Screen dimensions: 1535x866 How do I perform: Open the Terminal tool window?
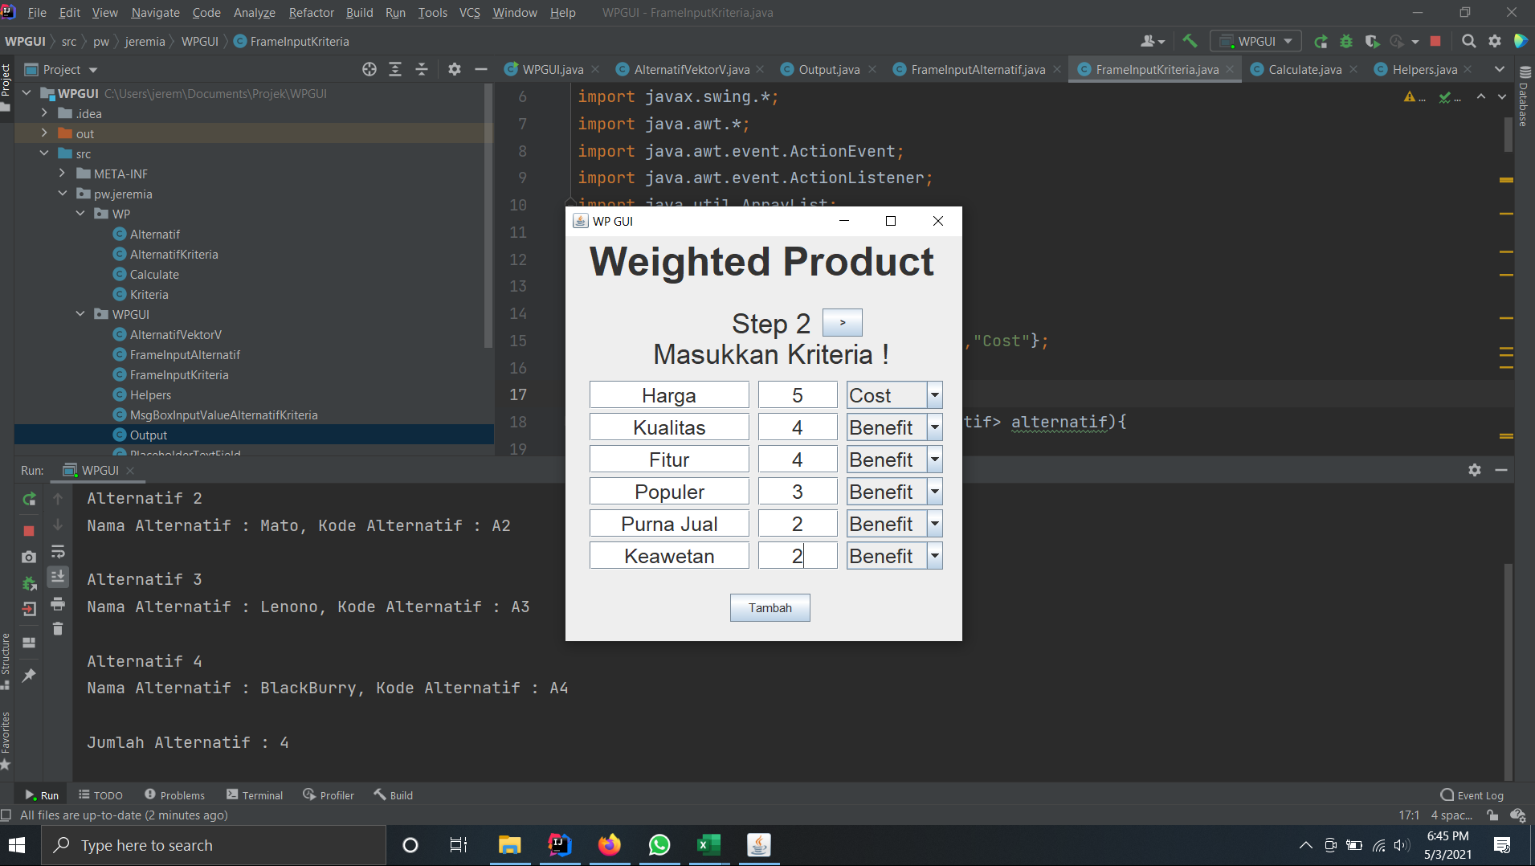coord(255,795)
